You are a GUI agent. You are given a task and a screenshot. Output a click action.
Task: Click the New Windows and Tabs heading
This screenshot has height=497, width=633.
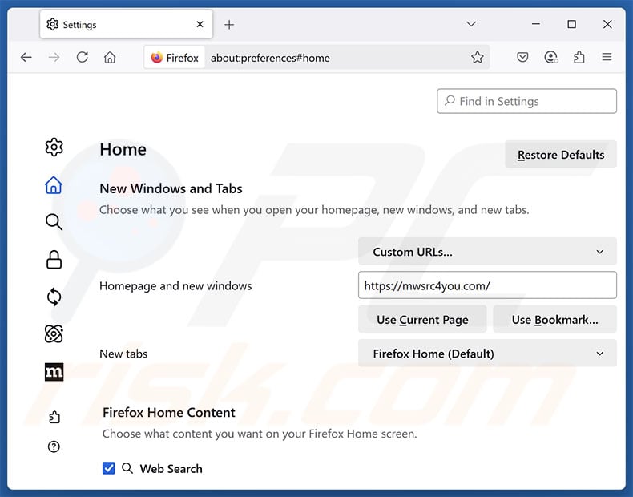[x=171, y=188]
